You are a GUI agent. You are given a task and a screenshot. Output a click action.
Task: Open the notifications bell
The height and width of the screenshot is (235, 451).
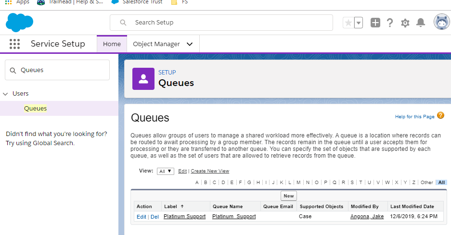pyautogui.click(x=421, y=23)
